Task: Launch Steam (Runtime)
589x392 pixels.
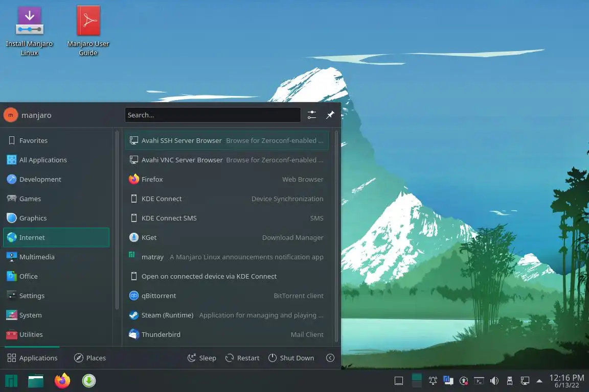Action: pos(227,315)
